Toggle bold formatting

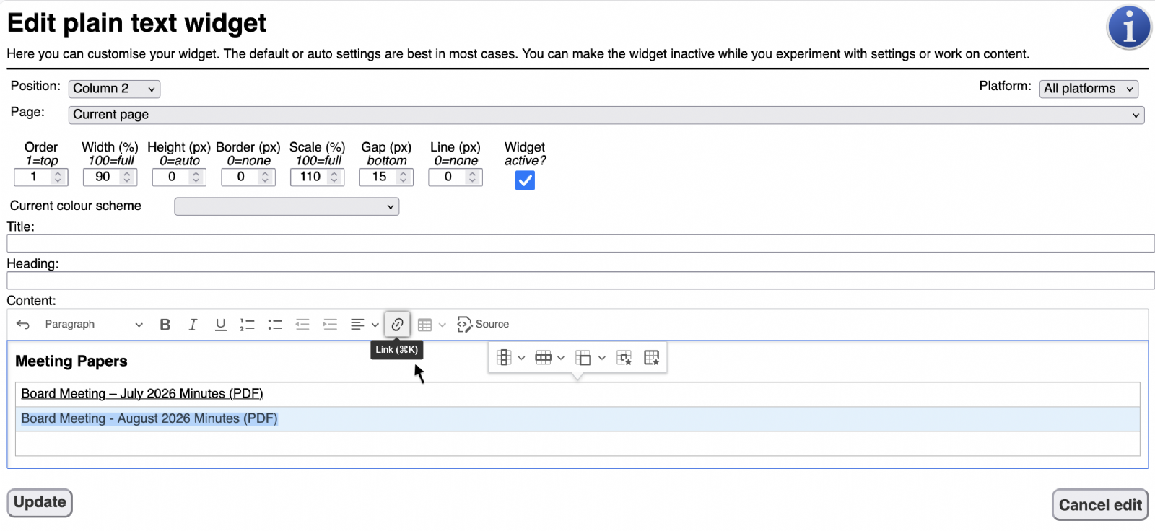pos(165,325)
